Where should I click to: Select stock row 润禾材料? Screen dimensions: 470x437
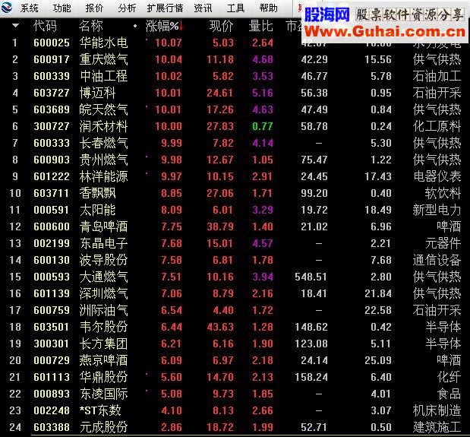[235, 126]
